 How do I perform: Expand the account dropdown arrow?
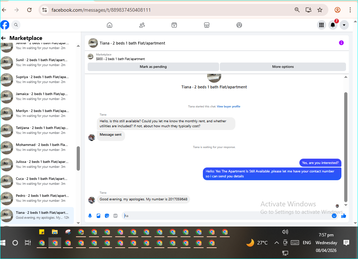click(x=344, y=25)
